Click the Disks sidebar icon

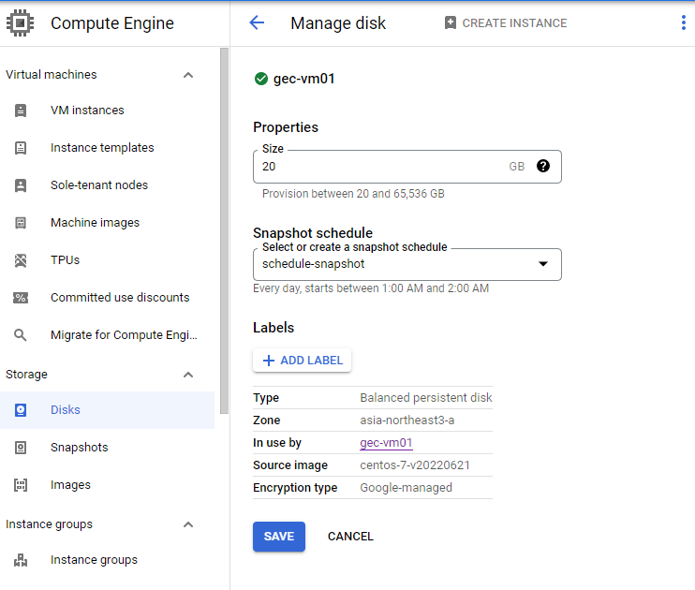coord(21,410)
